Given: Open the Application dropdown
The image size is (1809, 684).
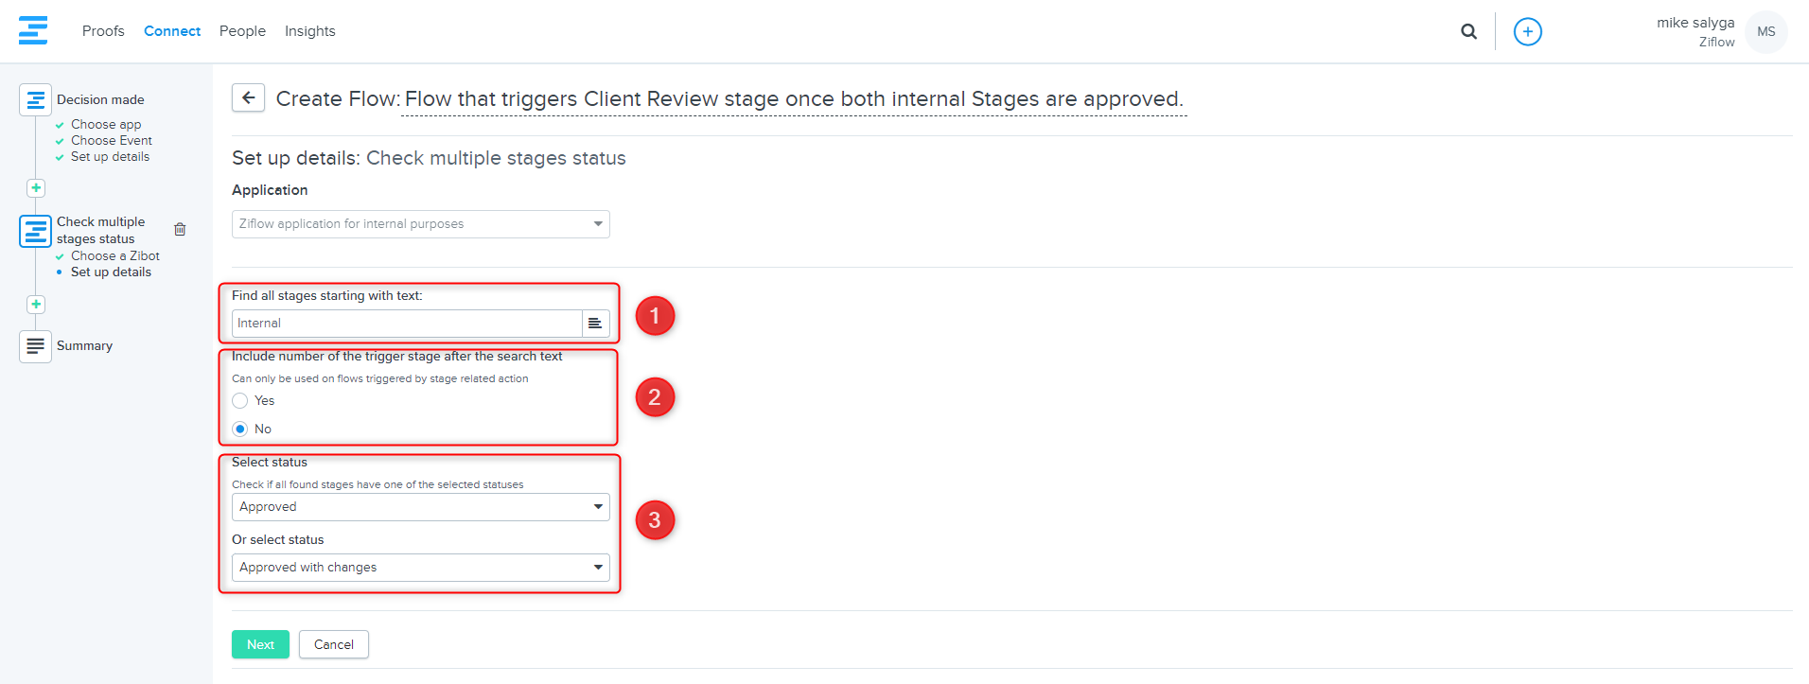Looking at the screenshot, I should pos(420,224).
